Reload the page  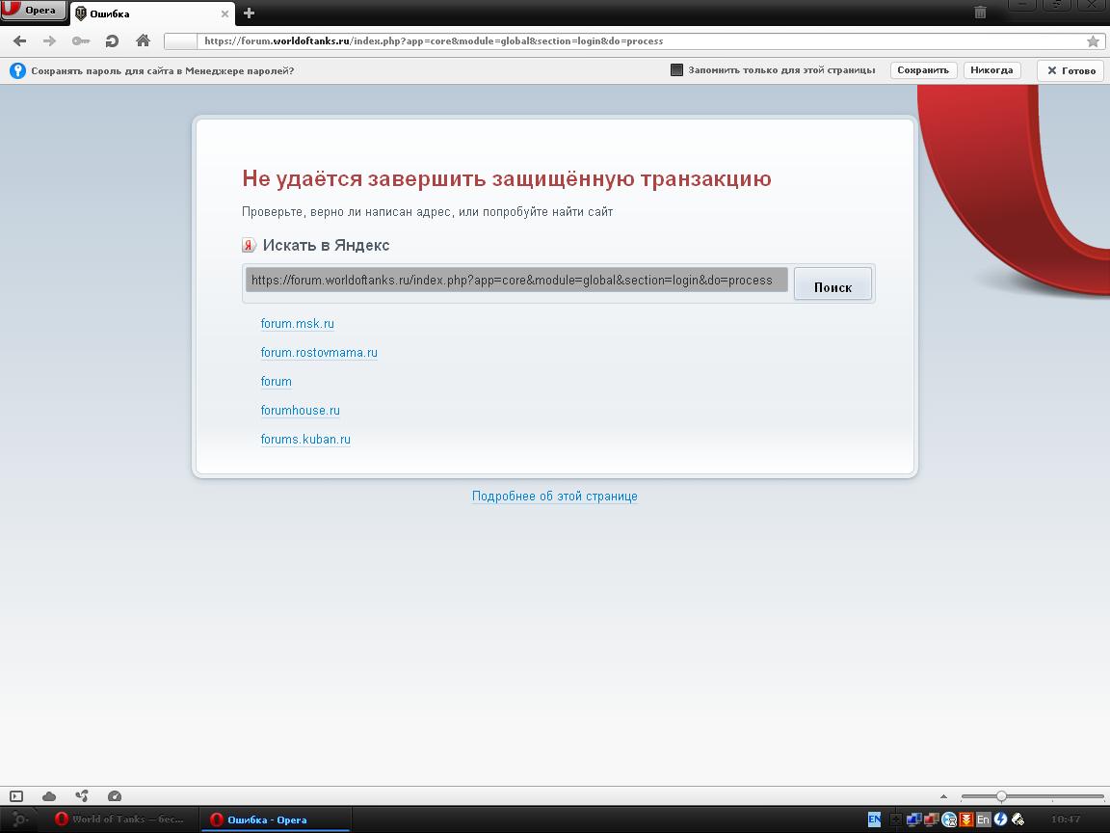tap(112, 41)
